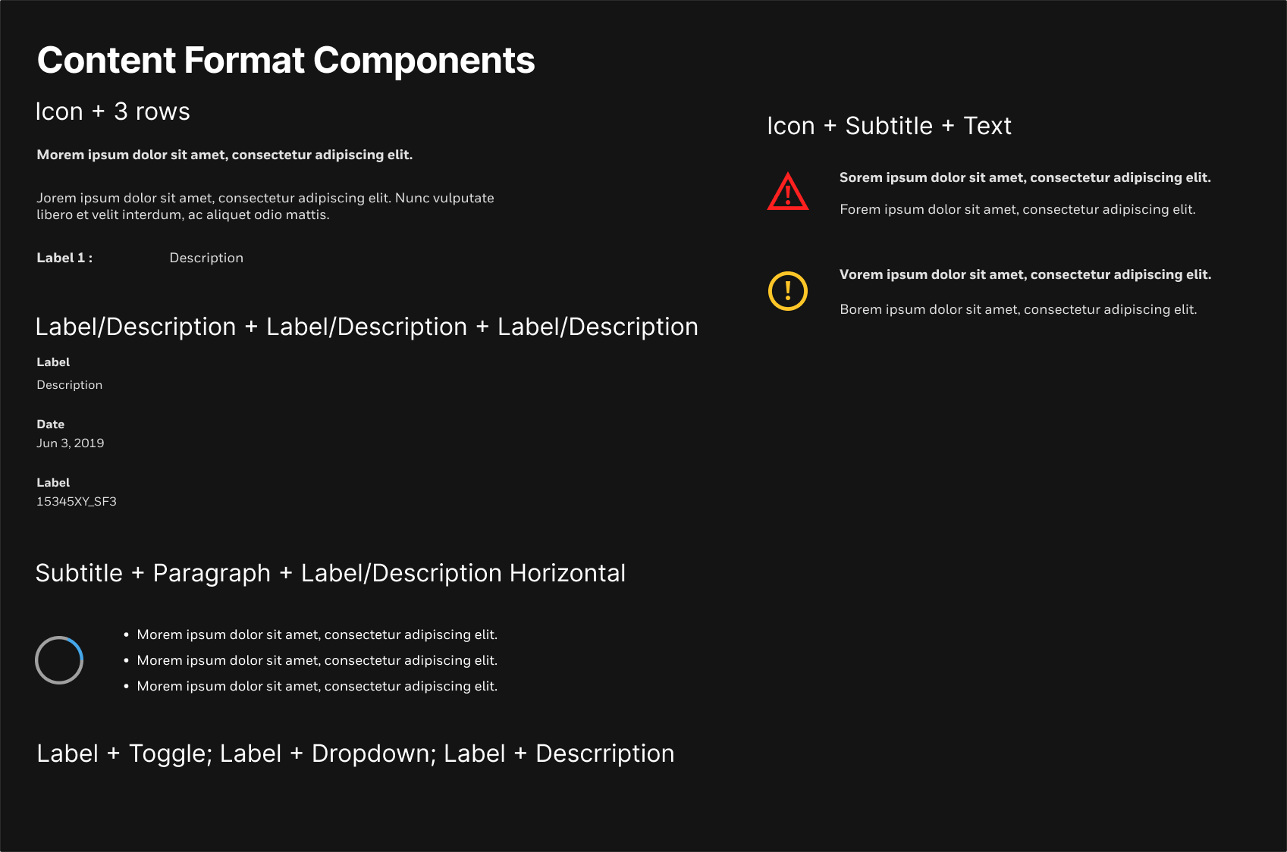This screenshot has width=1287, height=852.
Task: Click the Description beside Label 1
Action: 206,258
